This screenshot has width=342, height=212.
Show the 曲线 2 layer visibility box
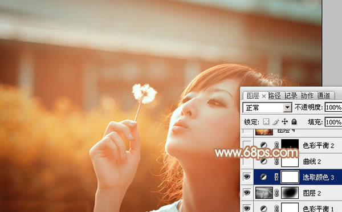point(247,161)
